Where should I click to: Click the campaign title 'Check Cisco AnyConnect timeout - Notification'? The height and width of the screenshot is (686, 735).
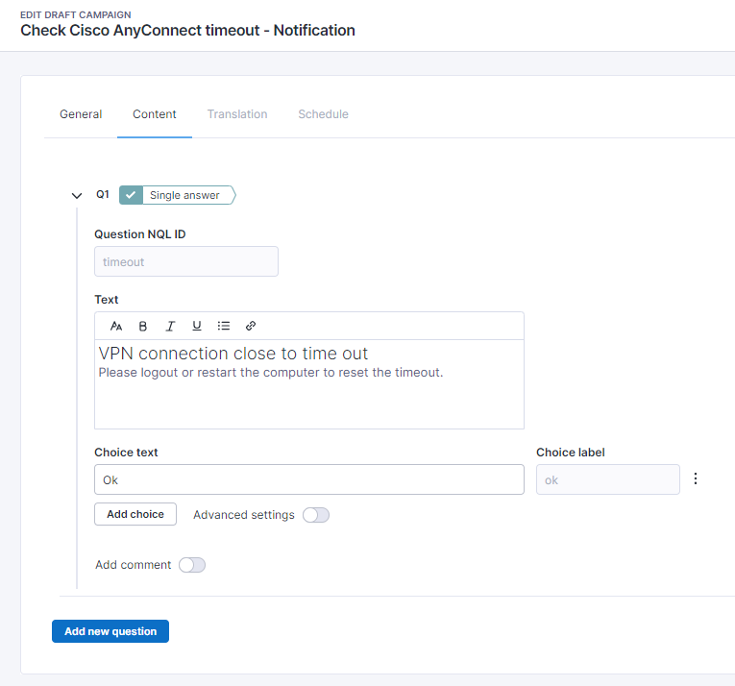point(188,31)
